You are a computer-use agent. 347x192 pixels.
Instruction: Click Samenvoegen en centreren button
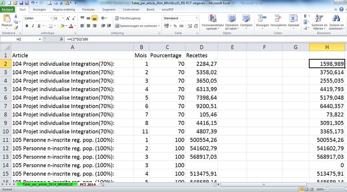click(x=137, y=26)
